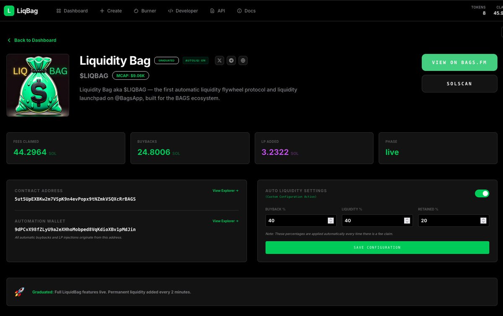Click the Fees Claimed 44.2964 value

[30, 152]
